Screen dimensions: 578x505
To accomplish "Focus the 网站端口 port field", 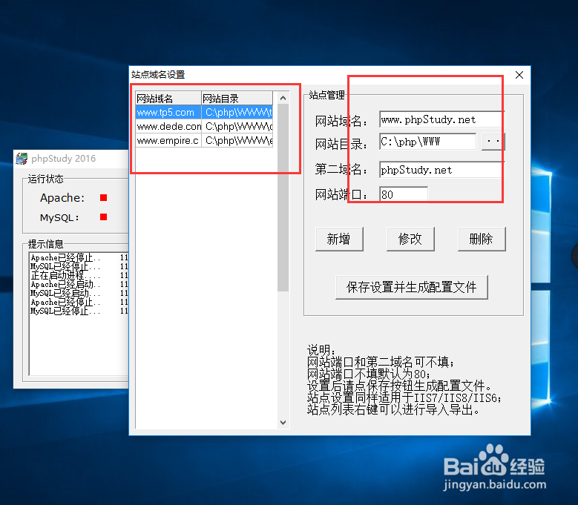I will point(404,194).
